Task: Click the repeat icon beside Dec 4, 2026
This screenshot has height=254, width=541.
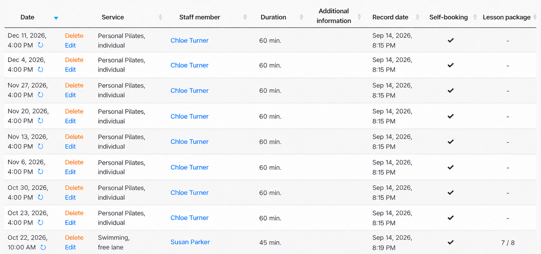Action: pyautogui.click(x=41, y=70)
